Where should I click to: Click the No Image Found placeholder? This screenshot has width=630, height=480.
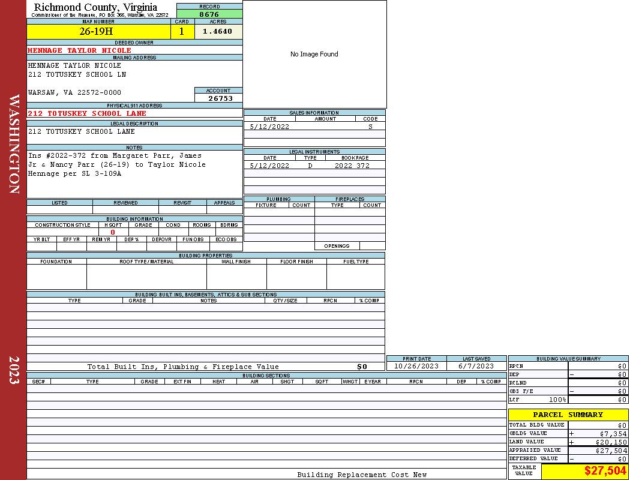(x=314, y=54)
